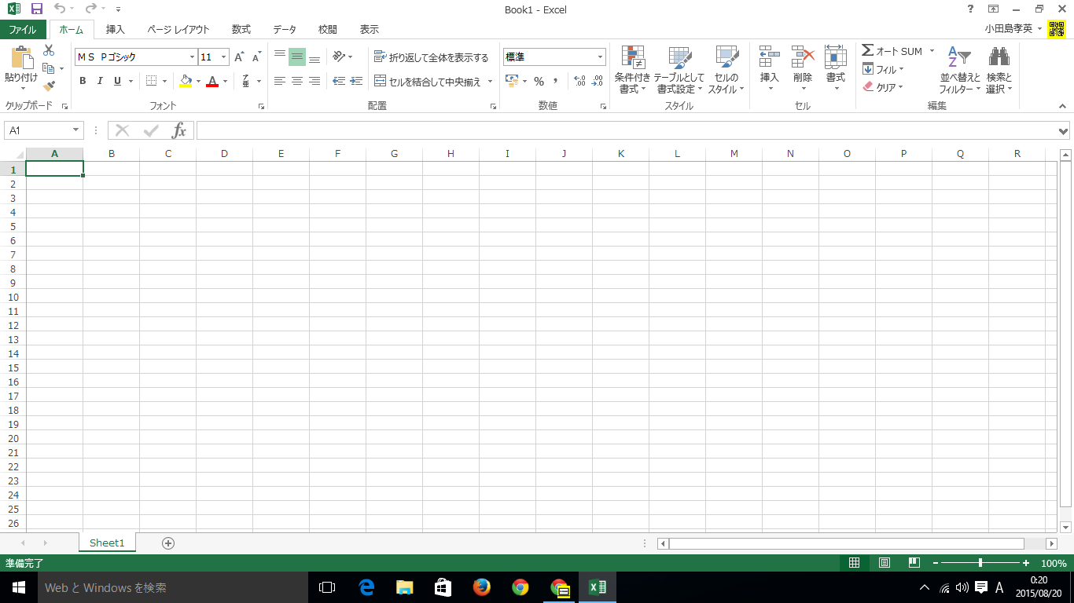The width and height of the screenshot is (1074, 603).
Task: Open the ファイル tab
Action: click(23, 30)
